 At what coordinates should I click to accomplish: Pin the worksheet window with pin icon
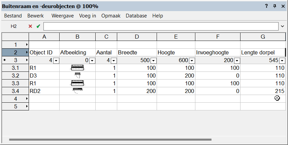275,6
